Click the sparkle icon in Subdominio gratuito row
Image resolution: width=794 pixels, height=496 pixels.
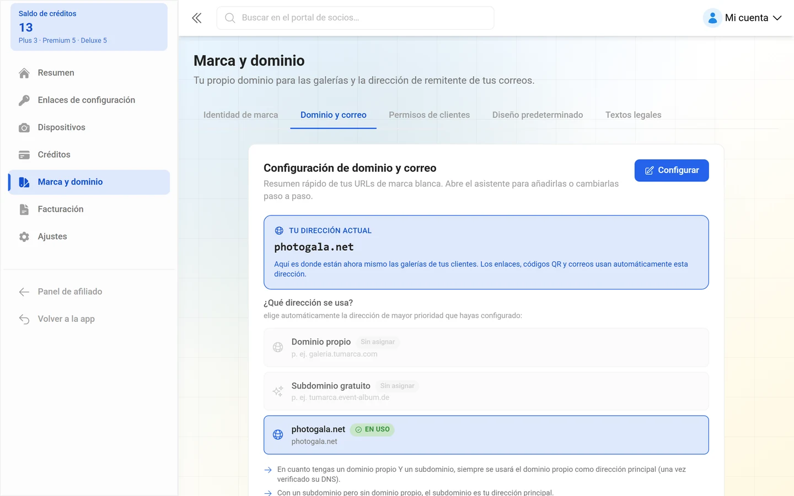[278, 391]
